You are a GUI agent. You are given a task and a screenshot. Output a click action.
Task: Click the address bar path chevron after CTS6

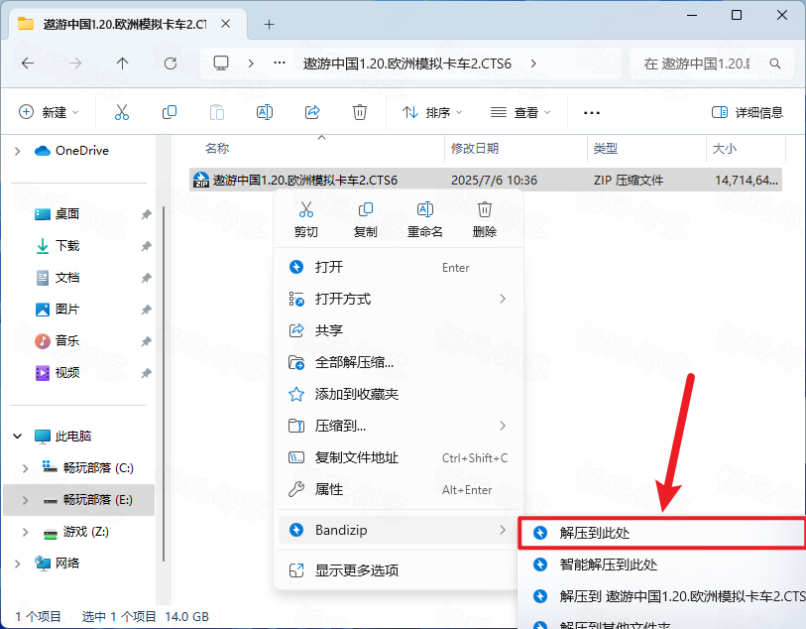533,63
